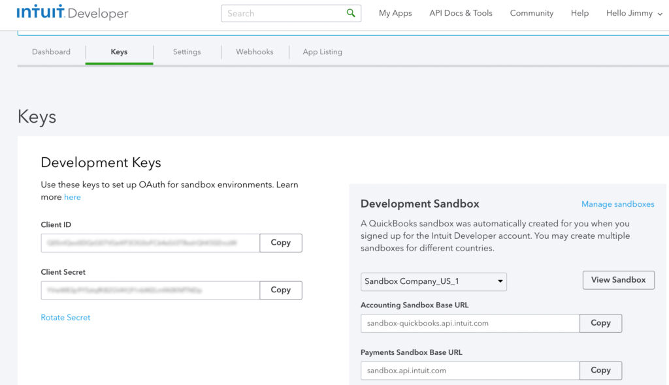Viewport: 669px width, 385px height.
Task: Copy the Payments Sandbox Base URL
Action: pyautogui.click(x=601, y=371)
